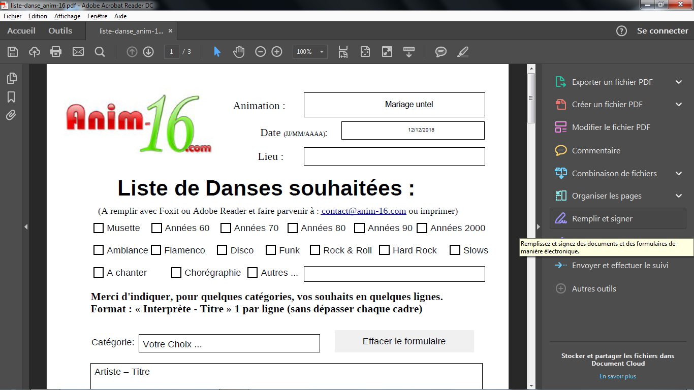The image size is (694, 390).
Task: Check the Chorégraphie checkbox
Action: tap(176, 273)
